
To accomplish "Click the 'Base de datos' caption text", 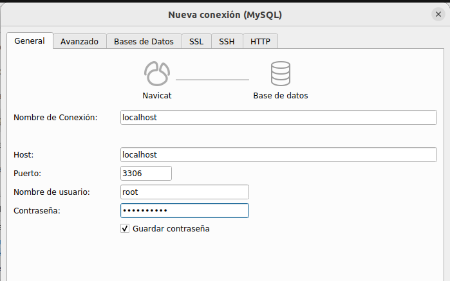I will point(280,96).
